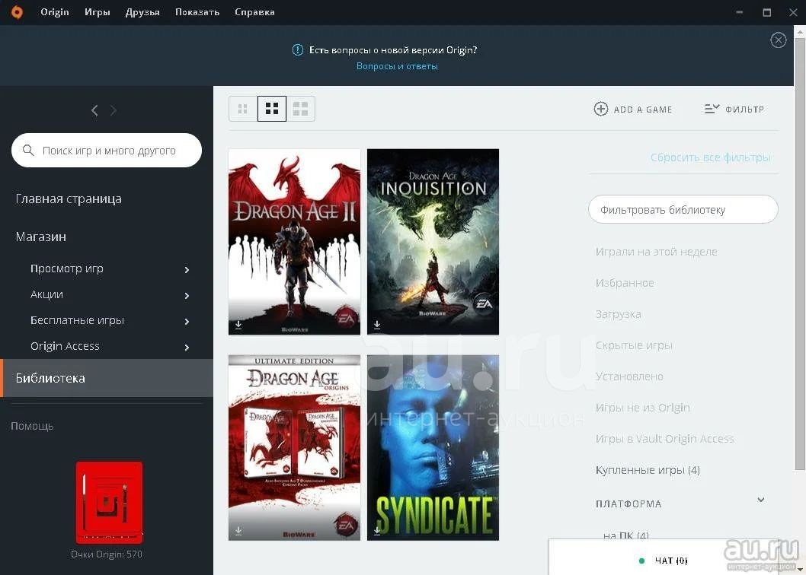Maximize the Origin window
The height and width of the screenshot is (575, 806).
[766, 12]
